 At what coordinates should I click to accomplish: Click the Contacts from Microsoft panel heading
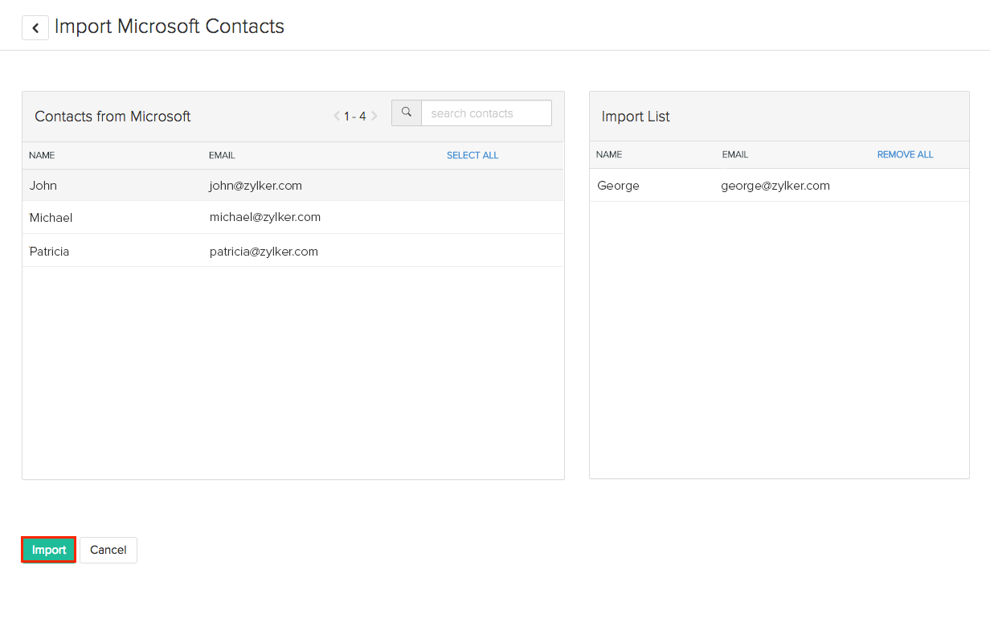112,116
